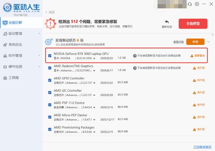215x151 pixels.
Task: Open AMD Micro PEP version 1.0.47.1 dropdown
Action: (94, 120)
